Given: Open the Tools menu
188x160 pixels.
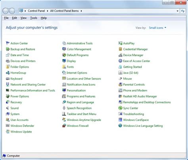Looking at the screenshot, I should (34, 18).
